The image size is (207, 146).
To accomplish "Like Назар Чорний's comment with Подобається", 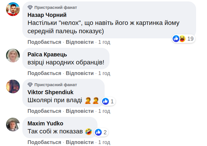I will coord(44,42).
